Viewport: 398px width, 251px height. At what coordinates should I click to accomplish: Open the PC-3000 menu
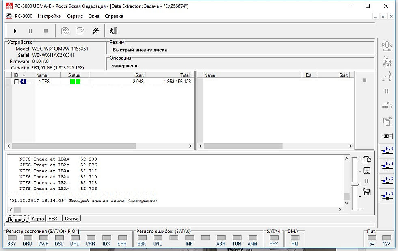click(x=24, y=16)
